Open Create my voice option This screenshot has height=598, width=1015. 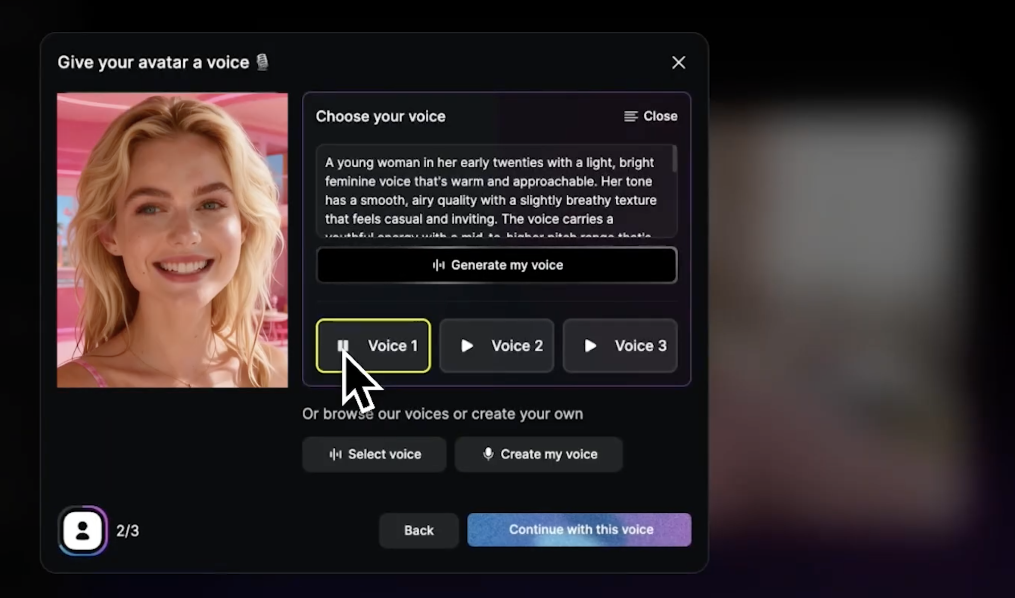pos(538,454)
